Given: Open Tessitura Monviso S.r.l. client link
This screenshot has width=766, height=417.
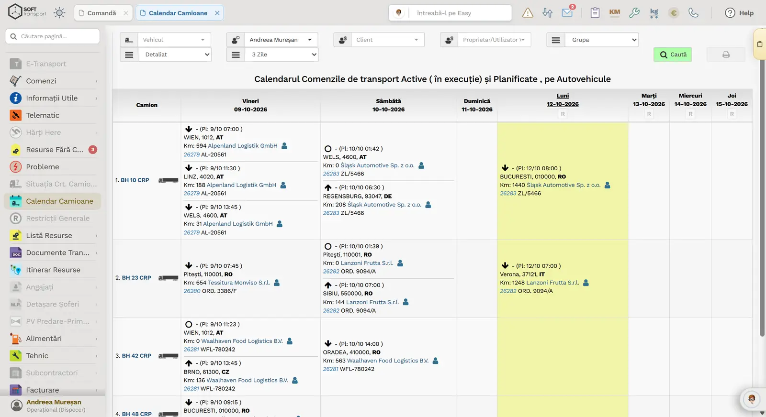Looking at the screenshot, I should pos(239,283).
